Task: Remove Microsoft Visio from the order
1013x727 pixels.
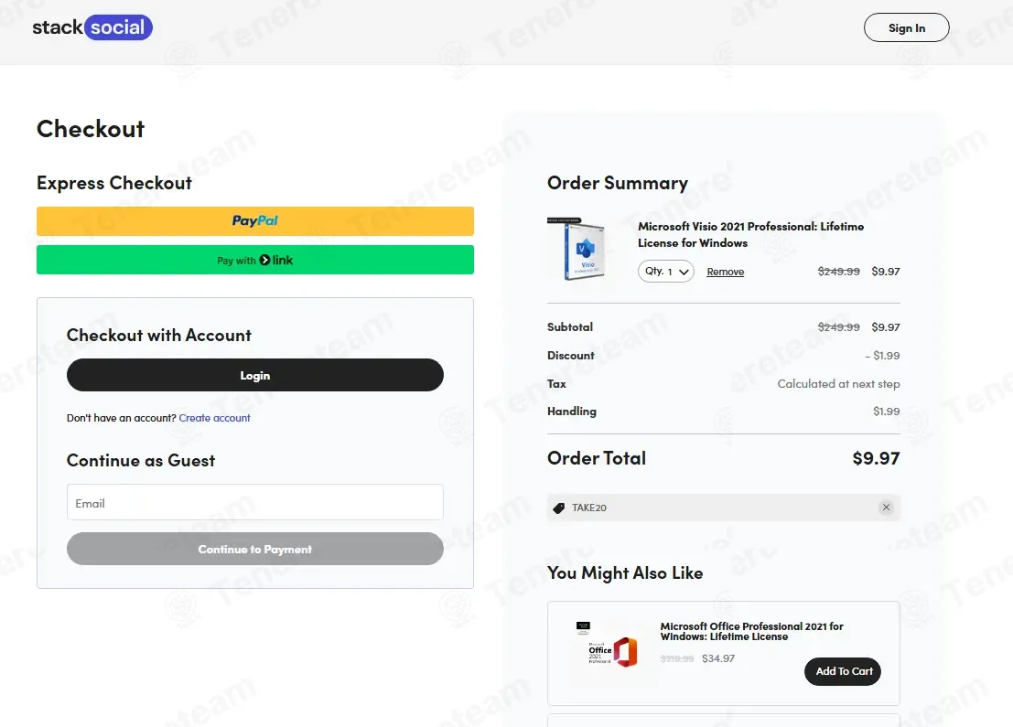Action: click(725, 272)
